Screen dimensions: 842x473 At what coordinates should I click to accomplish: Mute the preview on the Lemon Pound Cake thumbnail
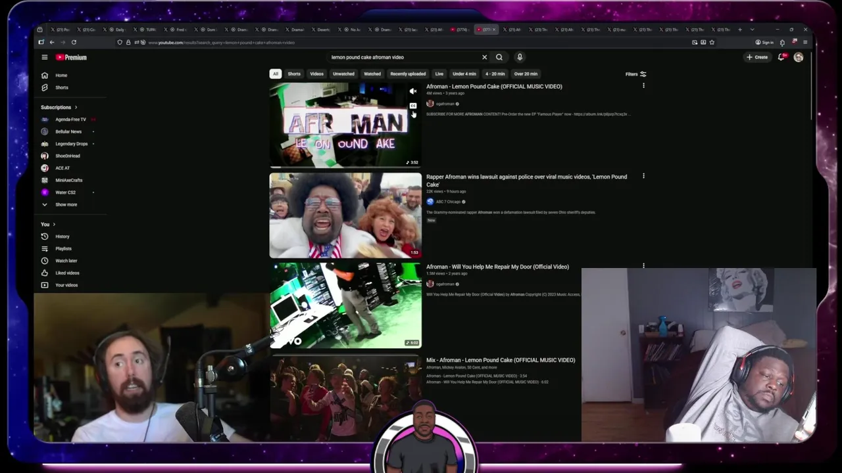[413, 92]
